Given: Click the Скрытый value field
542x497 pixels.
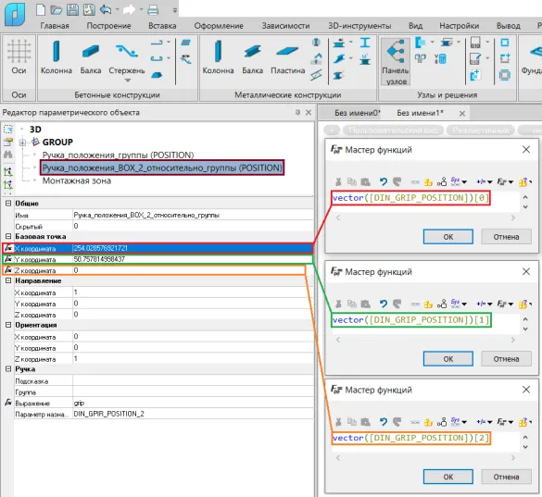Looking at the screenshot, I should pos(193,226).
